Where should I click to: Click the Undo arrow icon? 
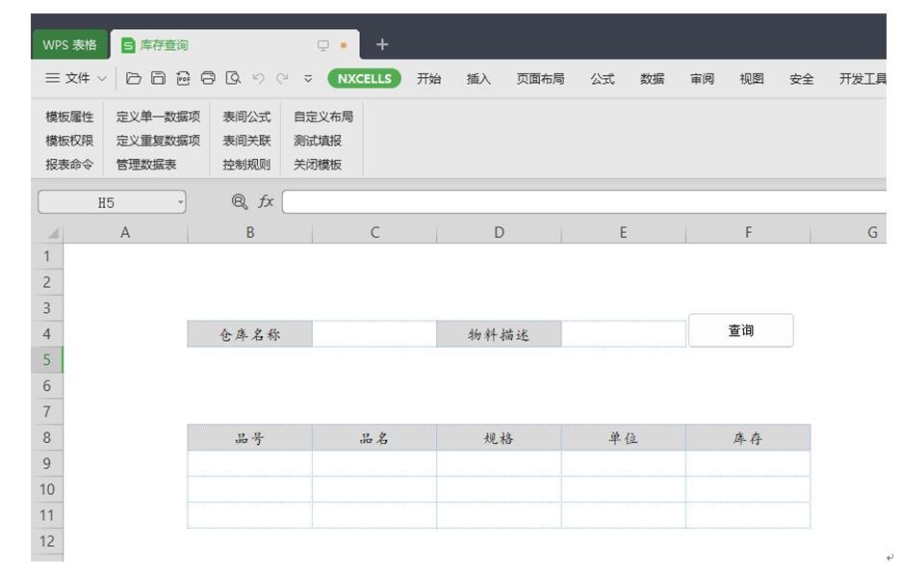click(258, 79)
